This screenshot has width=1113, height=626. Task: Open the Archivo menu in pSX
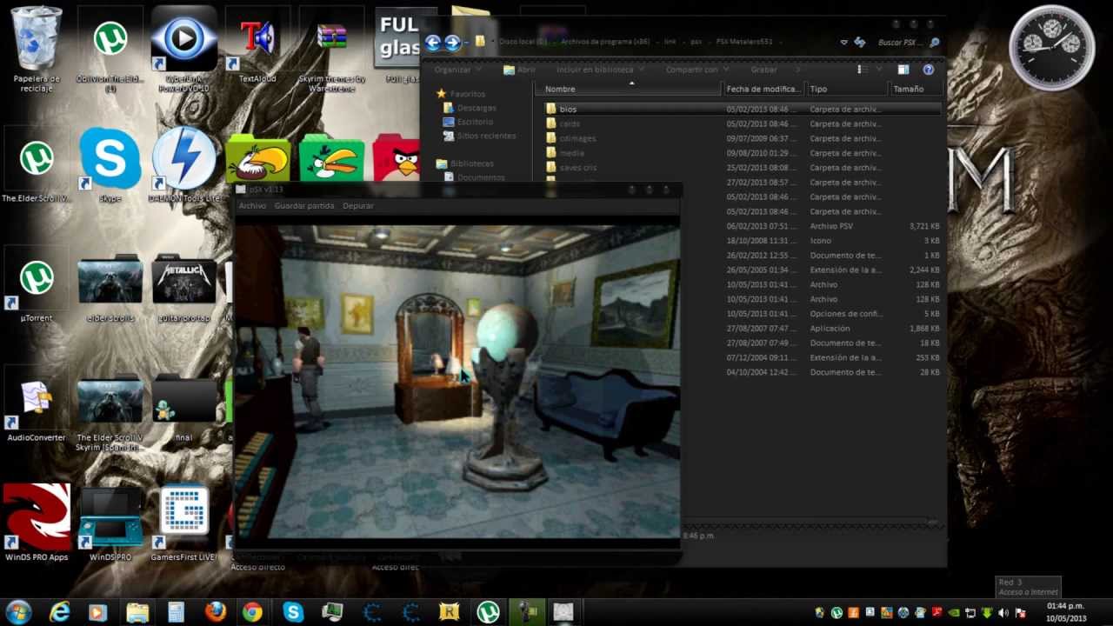coord(252,206)
